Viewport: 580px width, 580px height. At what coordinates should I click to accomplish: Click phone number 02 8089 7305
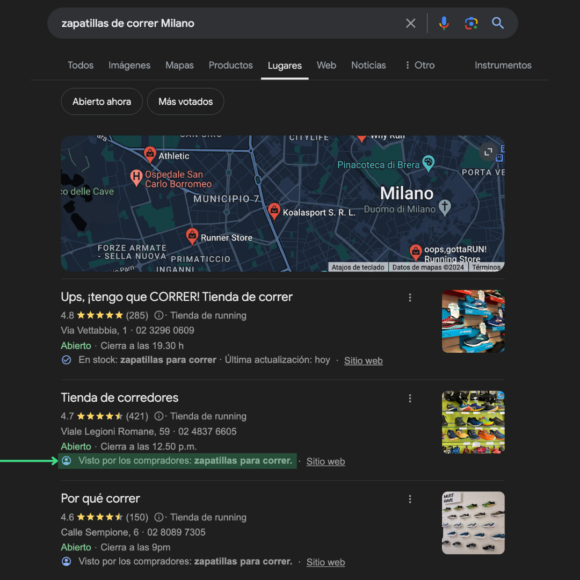tap(176, 532)
